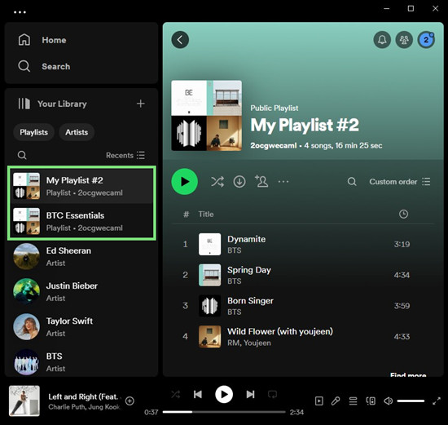Image resolution: width=448 pixels, height=425 pixels.
Task: Open RM artist link under Wild Flower
Action: coord(233,343)
